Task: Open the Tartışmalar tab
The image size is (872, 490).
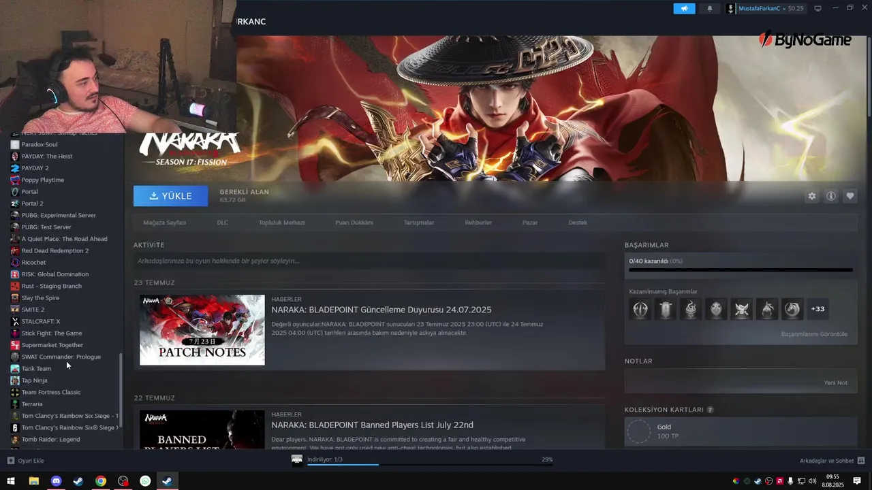Action: point(419,223)
